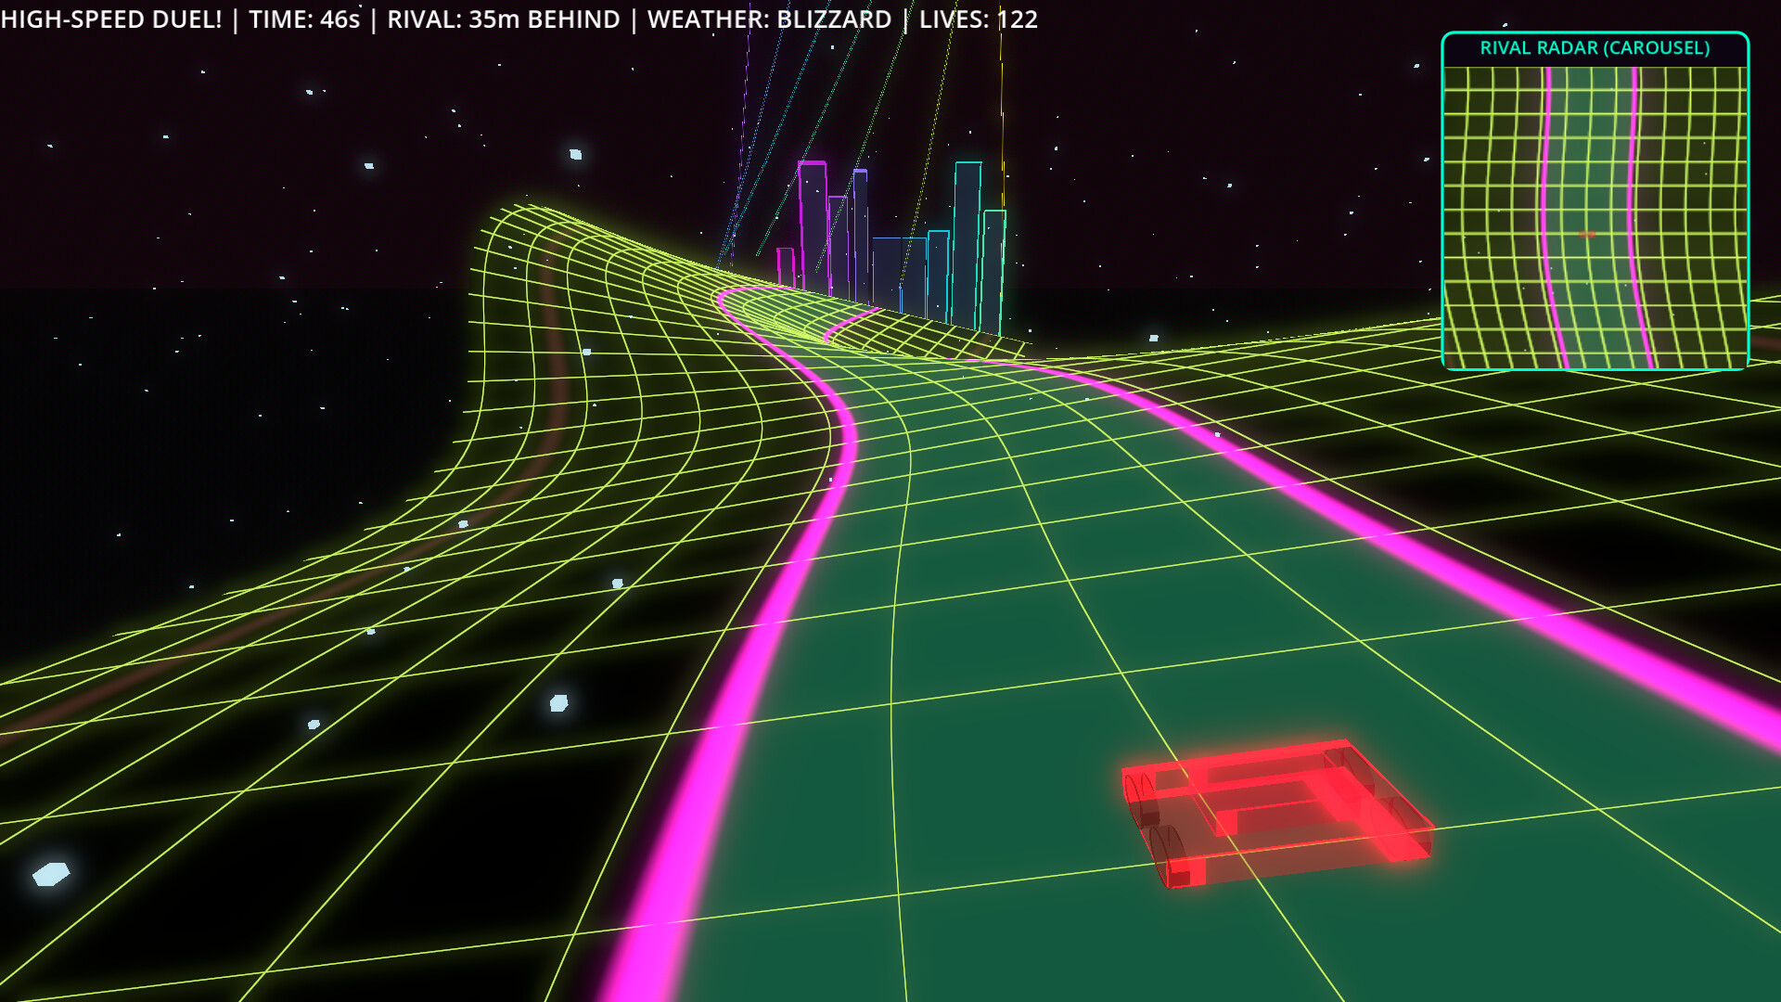Click 'WEATHER: BLIZZARD' indicator

click(x=769, y=19)
